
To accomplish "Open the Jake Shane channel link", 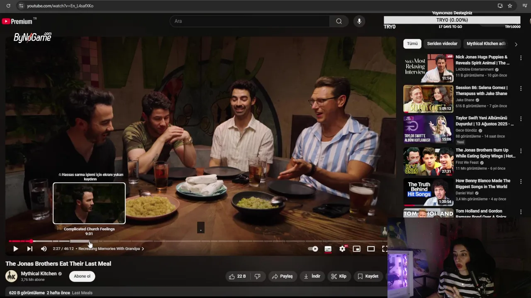I will pyautogui.click(x=465, y=100).
